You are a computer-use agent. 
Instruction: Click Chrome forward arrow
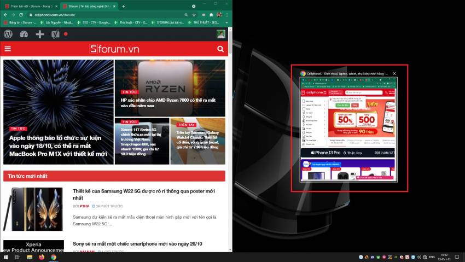13,15
